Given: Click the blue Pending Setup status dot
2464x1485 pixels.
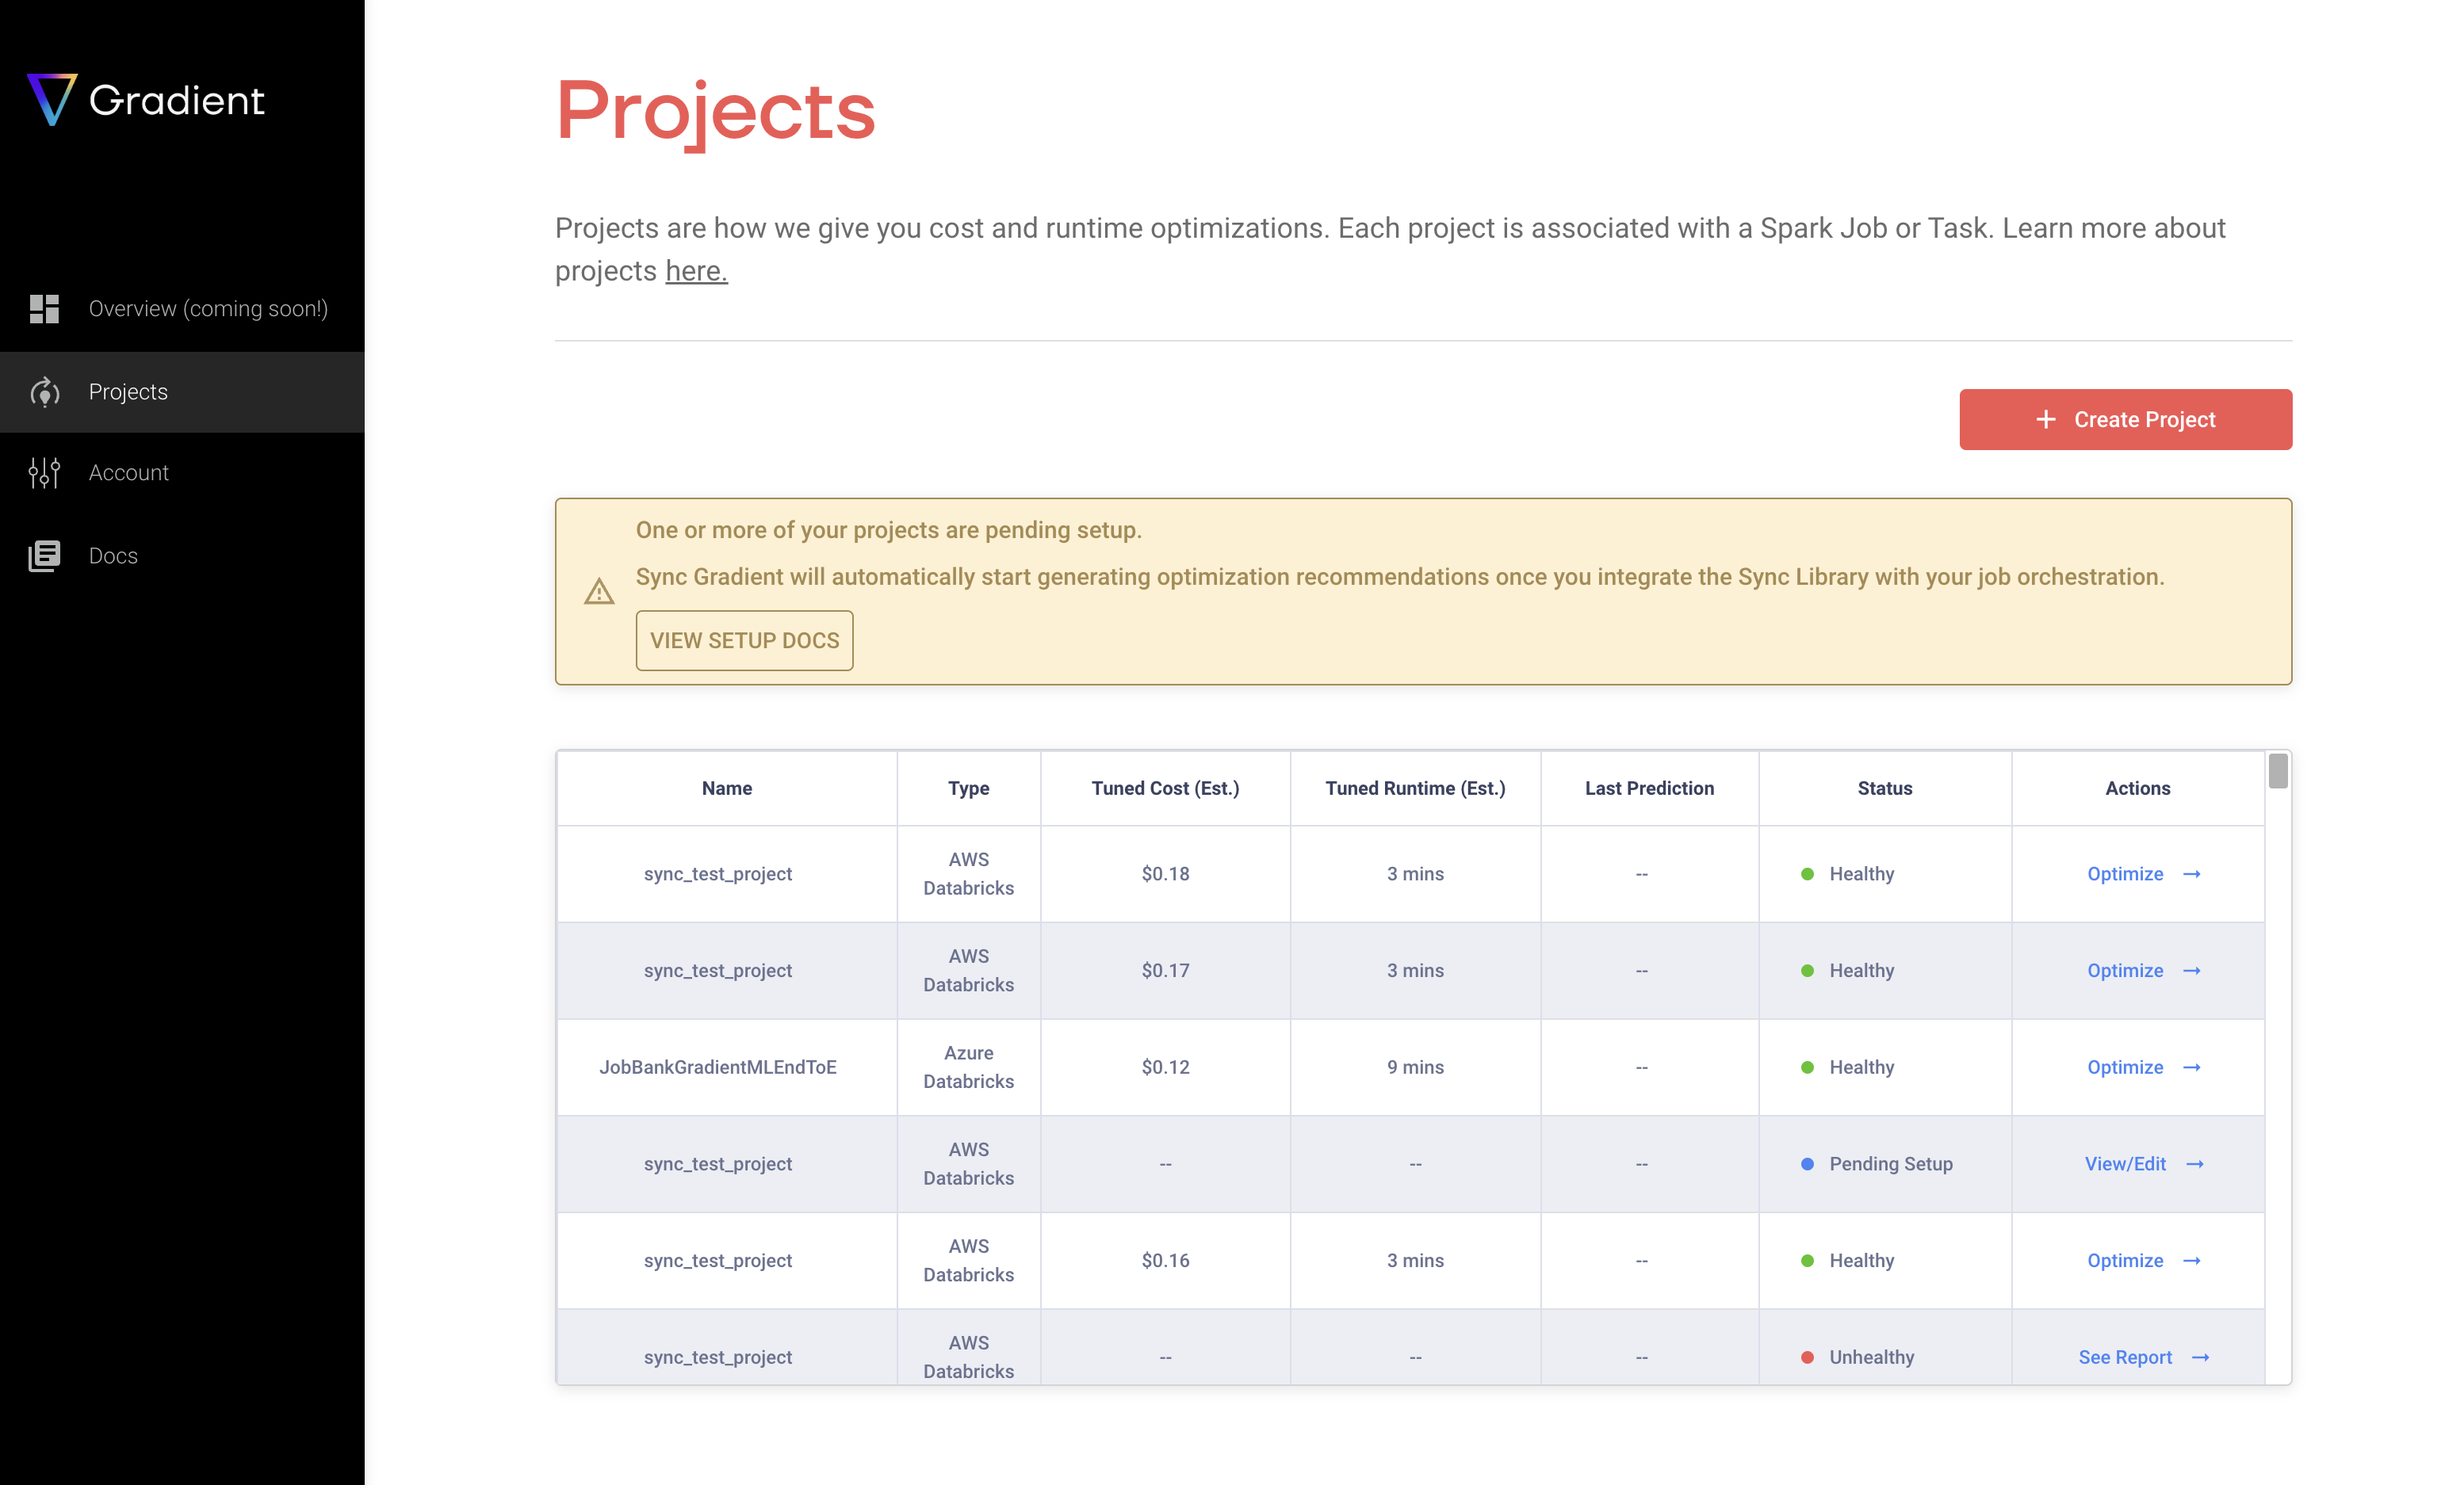Looking at the screenshot, I should coord(1808,1164).
